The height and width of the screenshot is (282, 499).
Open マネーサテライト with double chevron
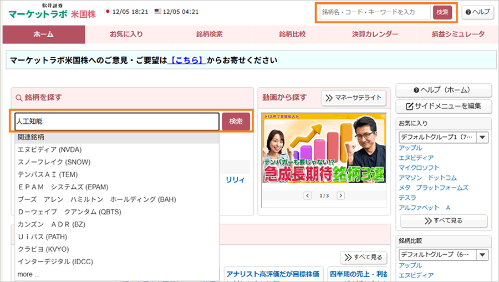click(x=354, y=98)
